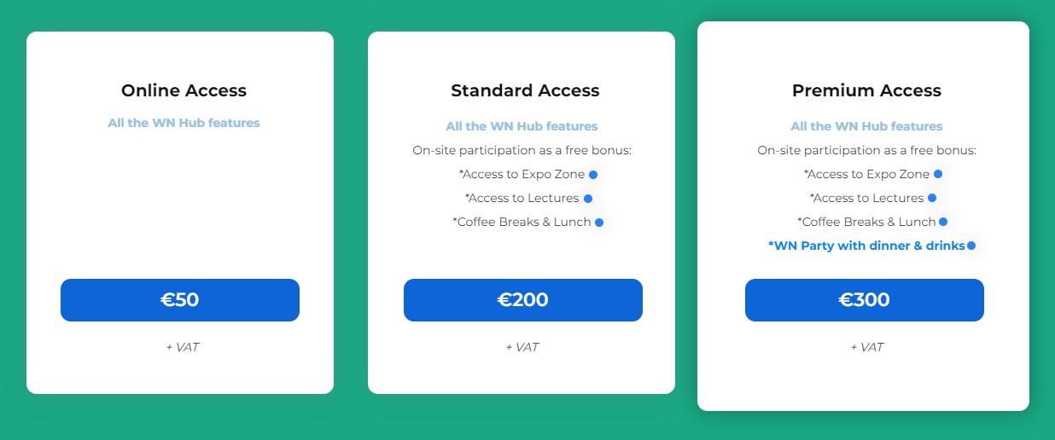Select the WN Party with dinner & drinks text
The image size is (1055, 440).
click(x=866, y=246)
